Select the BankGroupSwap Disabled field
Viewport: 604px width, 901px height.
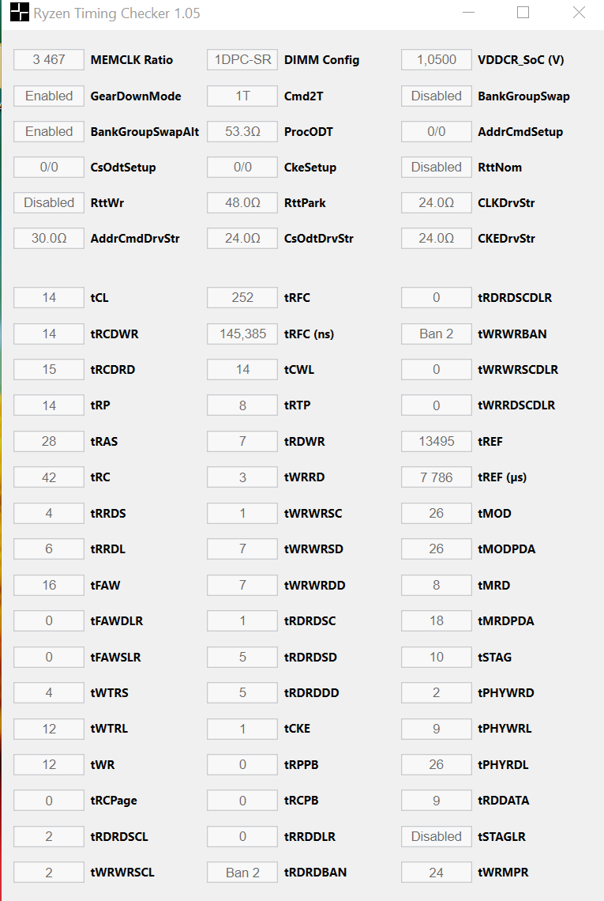point(437,96)
